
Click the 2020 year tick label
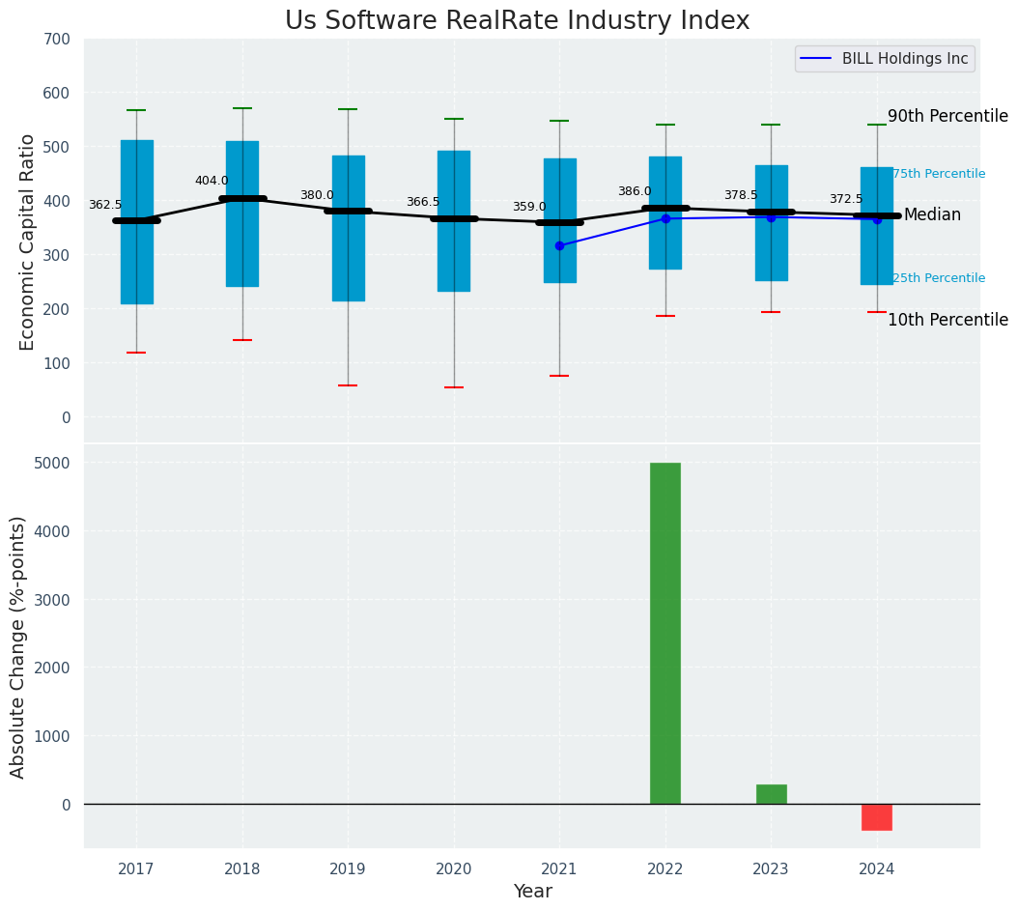[x=454, y=869]
